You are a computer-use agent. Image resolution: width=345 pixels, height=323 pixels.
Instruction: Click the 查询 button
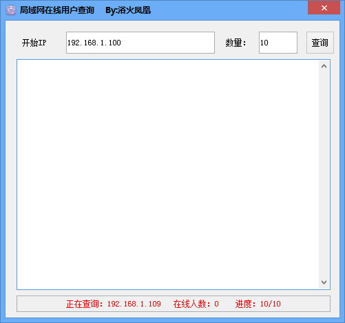pos(320,43)
